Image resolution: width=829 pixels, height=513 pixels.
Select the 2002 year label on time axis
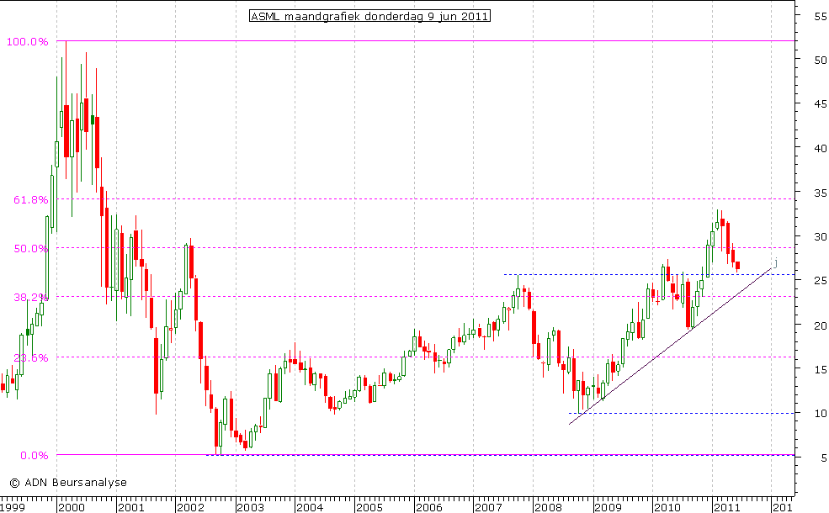pos(190,507)
